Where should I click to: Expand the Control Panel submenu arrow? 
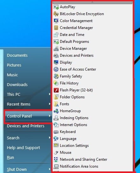[x=50, y=116]
